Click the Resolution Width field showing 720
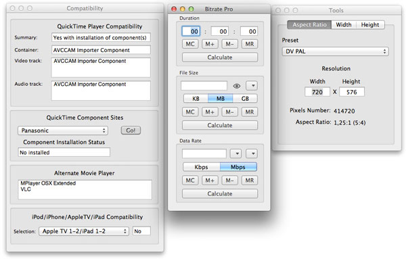 (x=317, y=92)
